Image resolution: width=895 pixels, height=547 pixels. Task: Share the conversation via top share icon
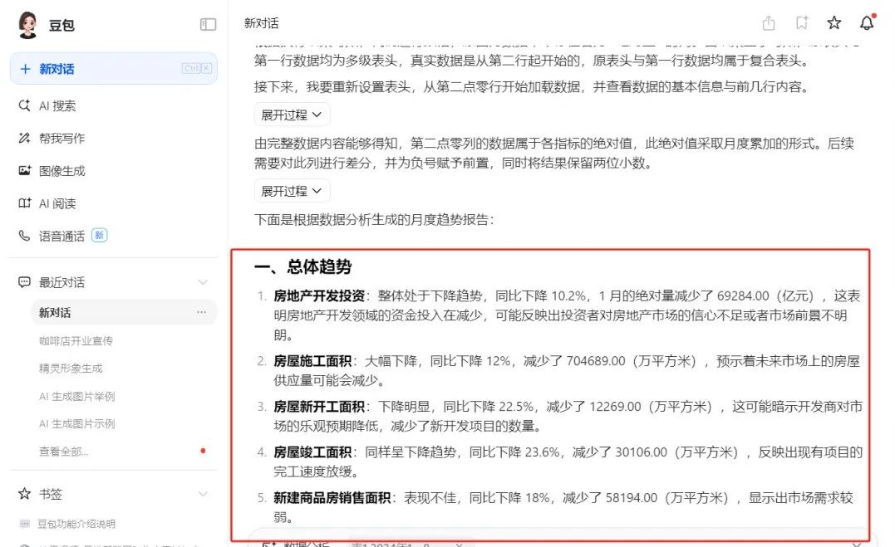click(769, 22)
